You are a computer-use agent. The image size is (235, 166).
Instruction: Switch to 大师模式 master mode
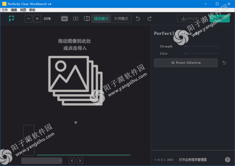tap(121, 19)
